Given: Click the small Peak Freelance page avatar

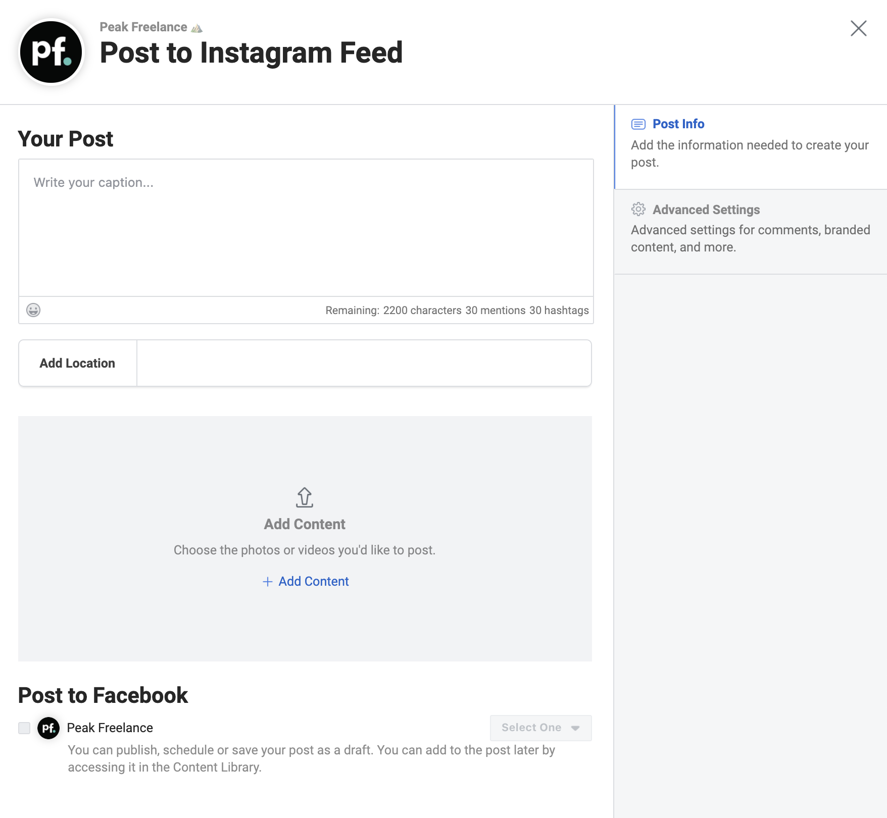Looking at the screenshot, I should pos(48,728).
